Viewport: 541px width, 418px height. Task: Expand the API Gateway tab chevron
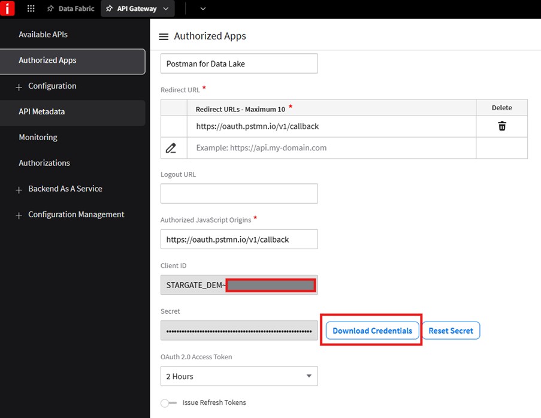166,9
